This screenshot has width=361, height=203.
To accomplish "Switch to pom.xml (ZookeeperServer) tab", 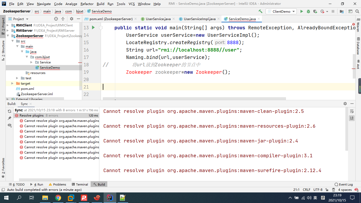I will click(x=111, y=19).
